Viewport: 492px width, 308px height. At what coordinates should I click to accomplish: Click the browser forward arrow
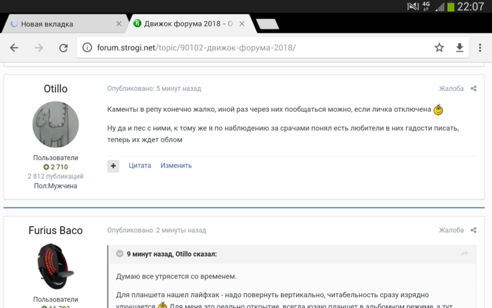pyautogui.click(x=39, y=48)
